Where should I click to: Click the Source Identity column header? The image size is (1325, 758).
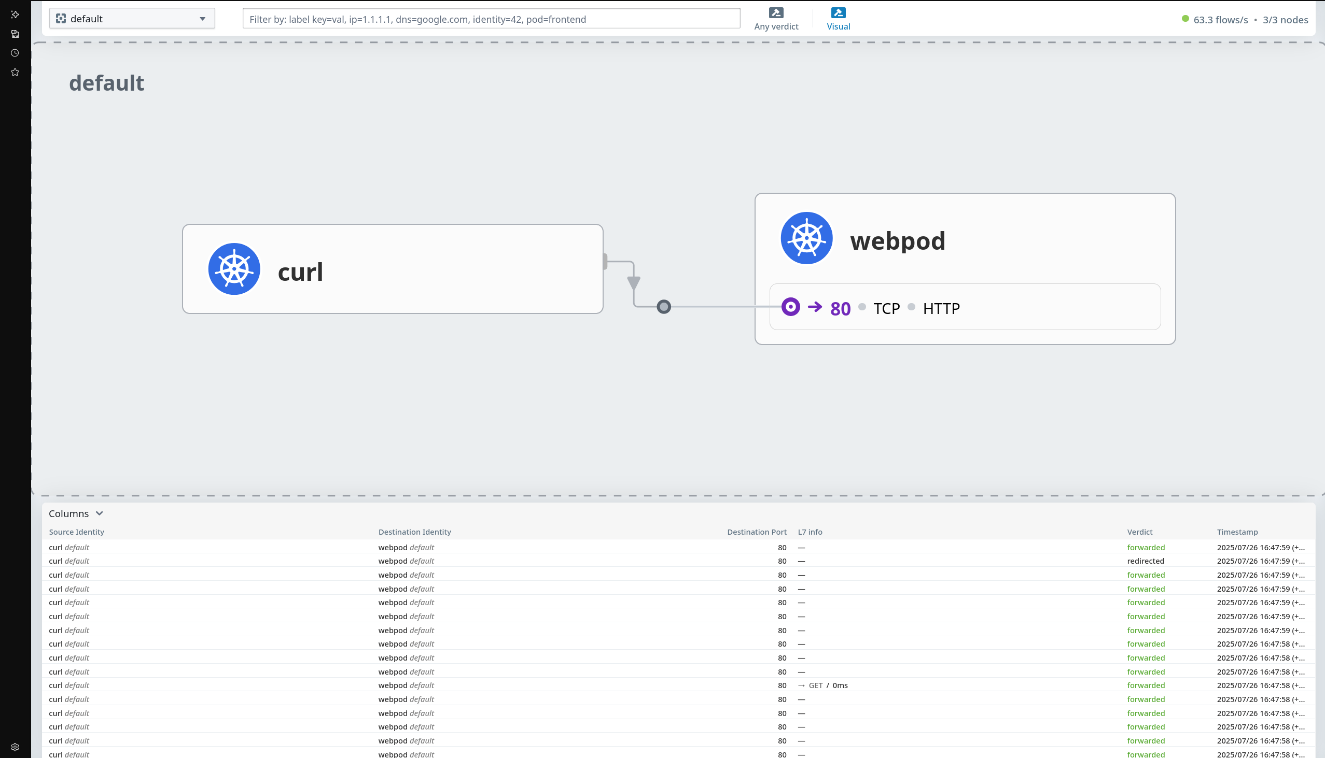click(x=77, y=532)
